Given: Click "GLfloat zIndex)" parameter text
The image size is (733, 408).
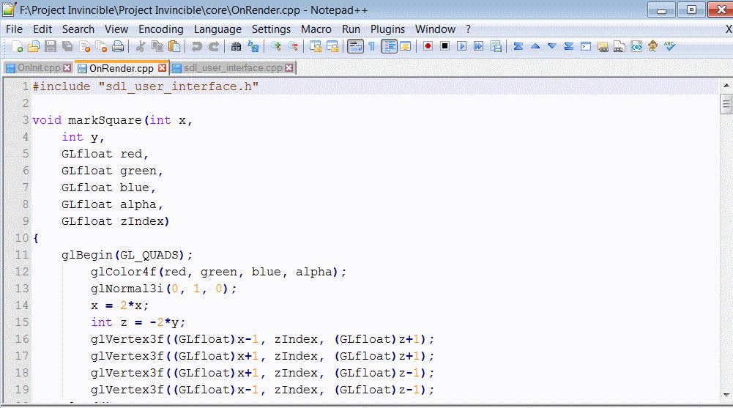Looking at the screenshot, I should (116, 221).
